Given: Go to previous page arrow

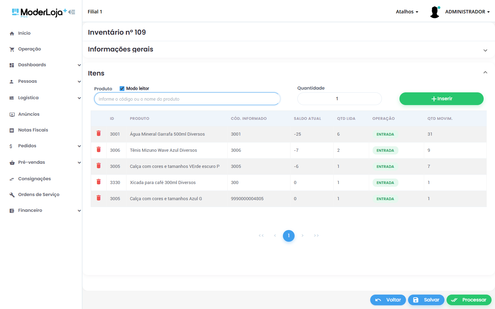Looking at the screenshot, I should 275,236.
